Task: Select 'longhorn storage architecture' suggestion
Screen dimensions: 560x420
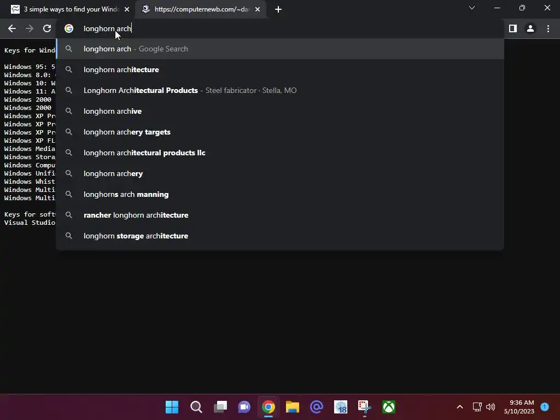Action: coord(280,236)
